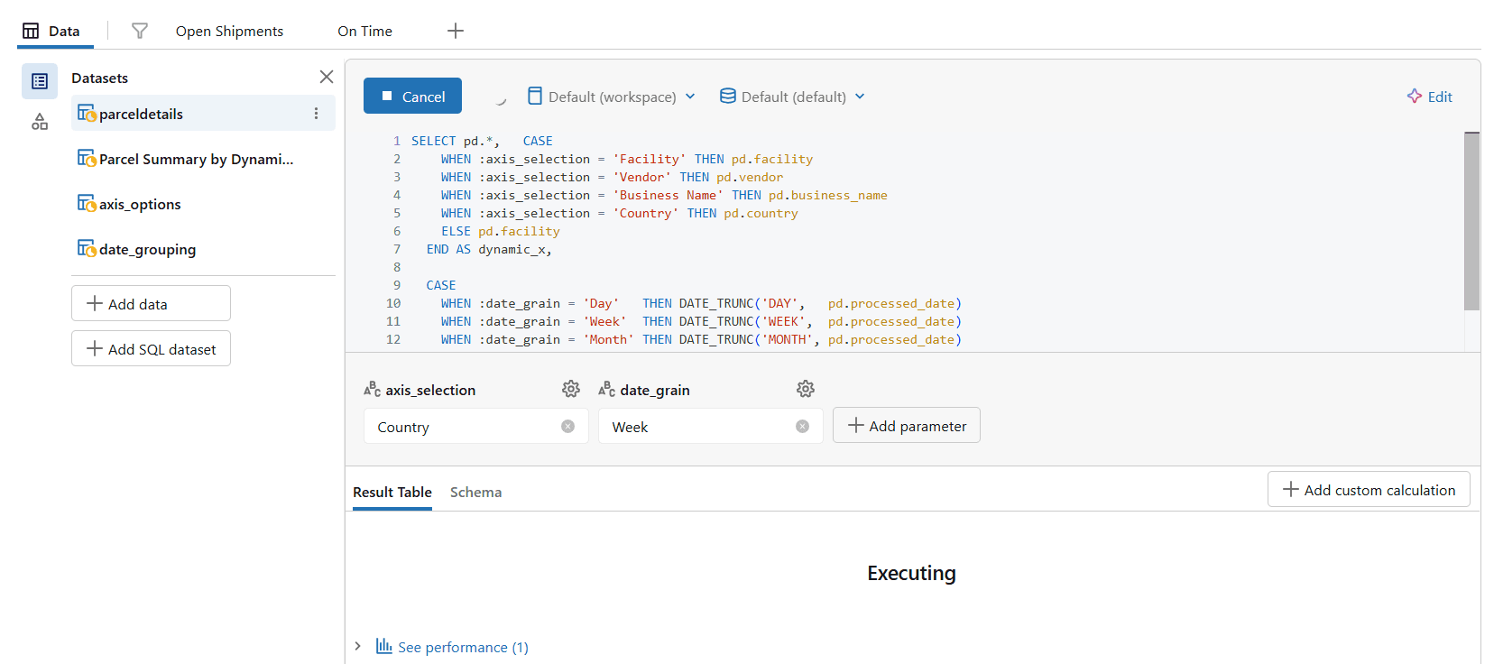This screenshot has width=1494, height=664.
Task: Select Parcel Summary by Dynami... dataset
Action: click(x=203, y=159)
